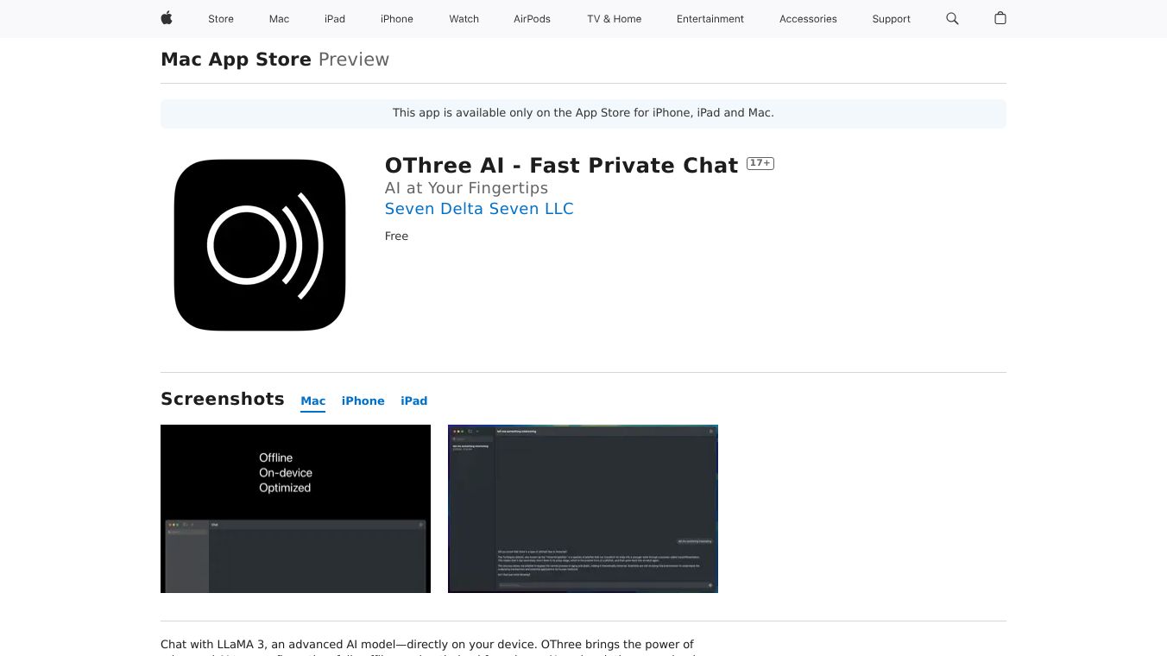Click the description starting Chat with LLaMA 3

[x=427, y=648]
